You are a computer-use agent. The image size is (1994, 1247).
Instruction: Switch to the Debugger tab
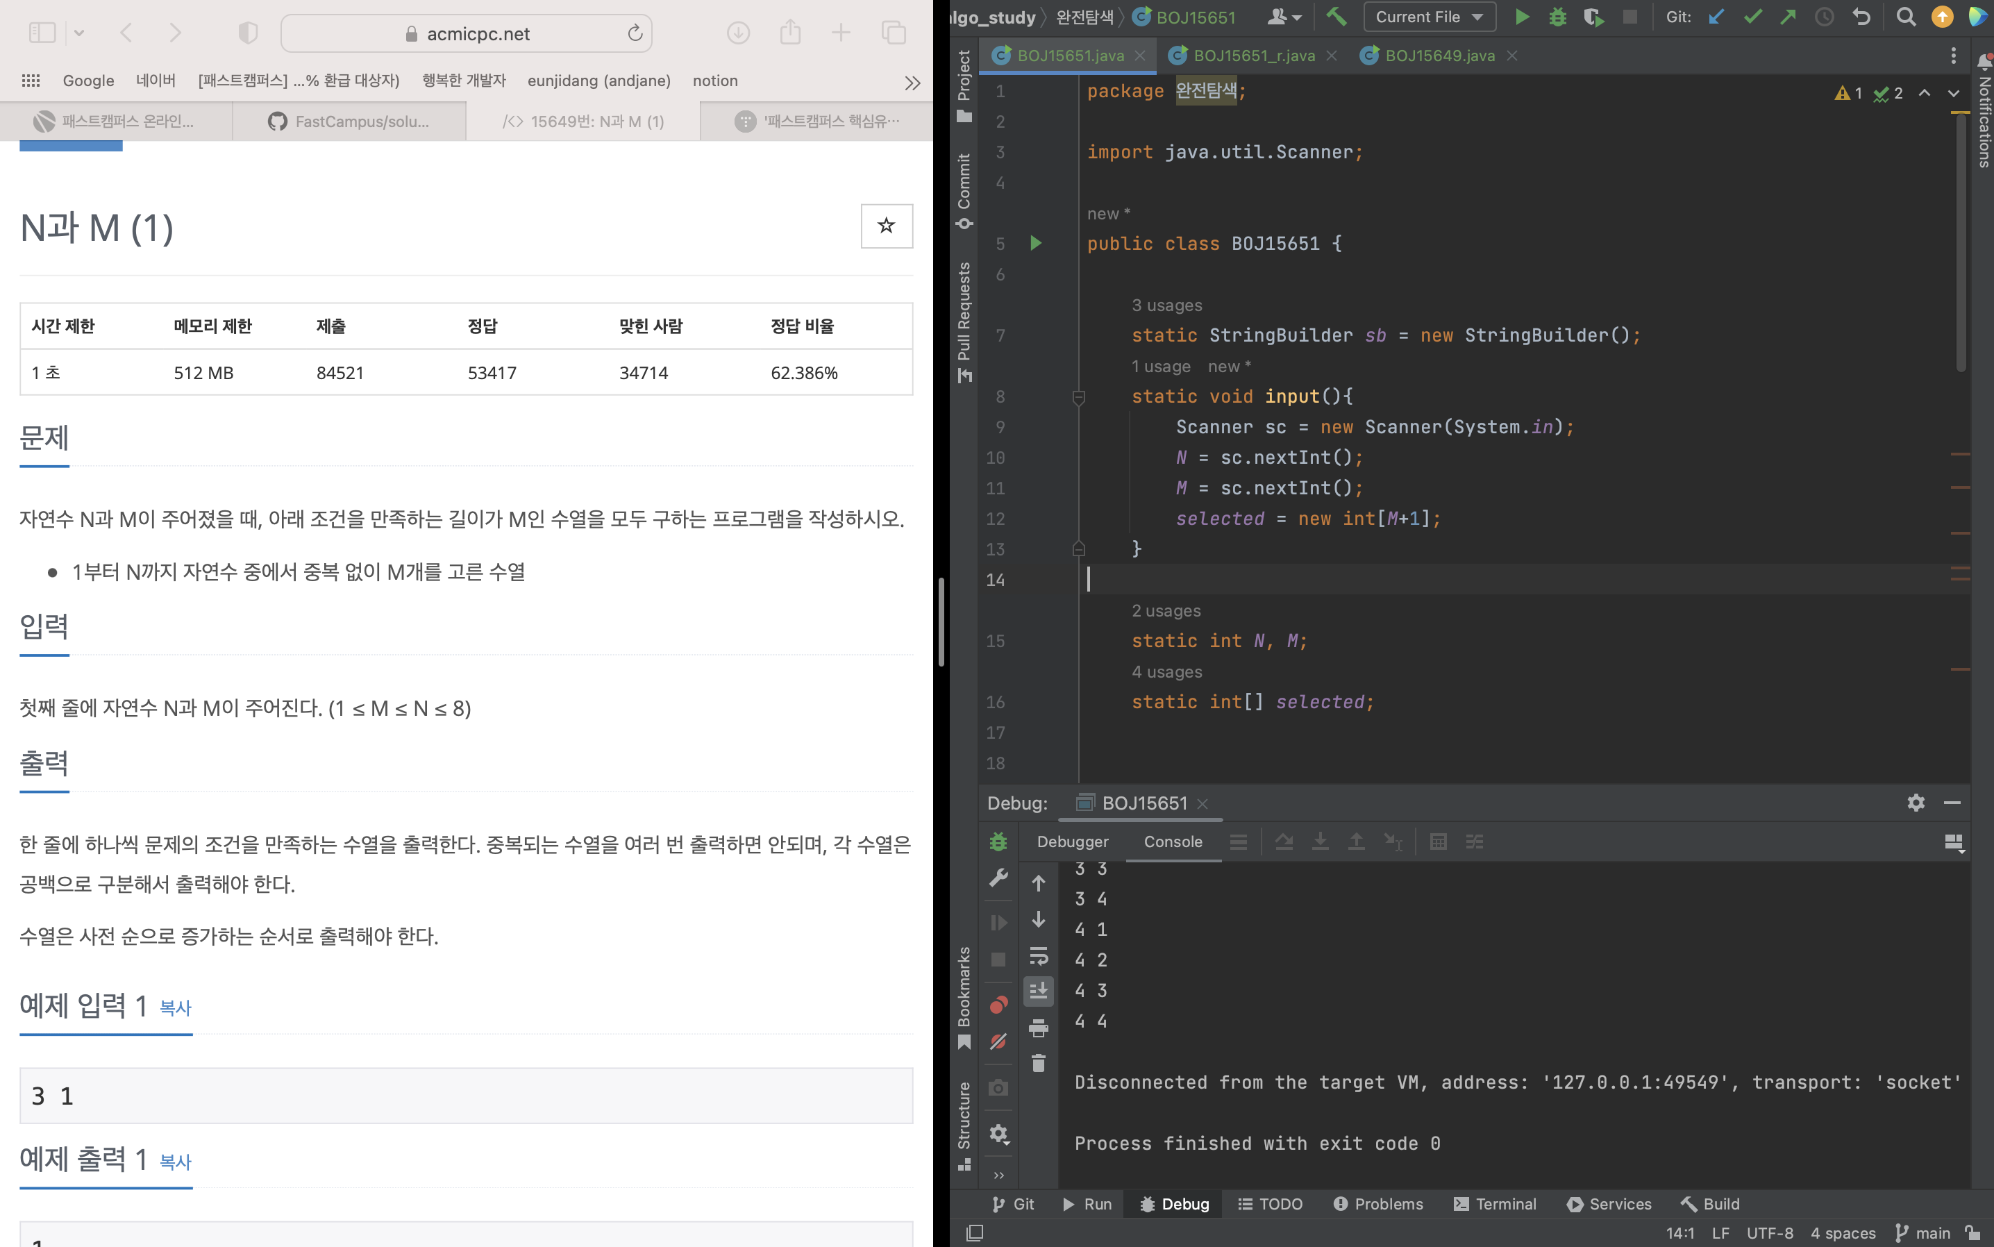pos(1072,842)
